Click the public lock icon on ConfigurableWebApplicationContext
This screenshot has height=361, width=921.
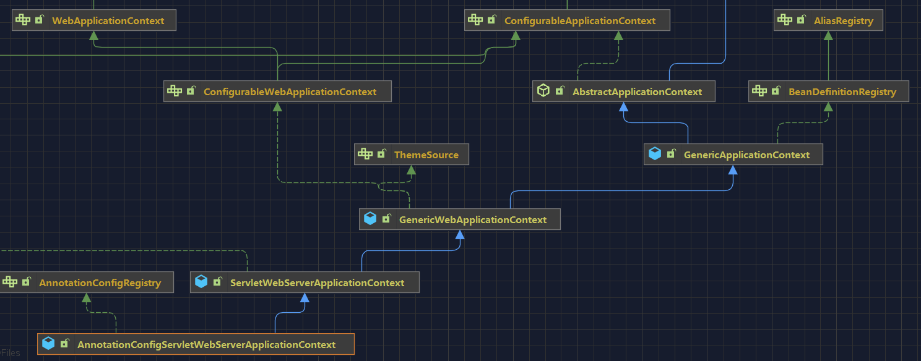click(191, 91)
